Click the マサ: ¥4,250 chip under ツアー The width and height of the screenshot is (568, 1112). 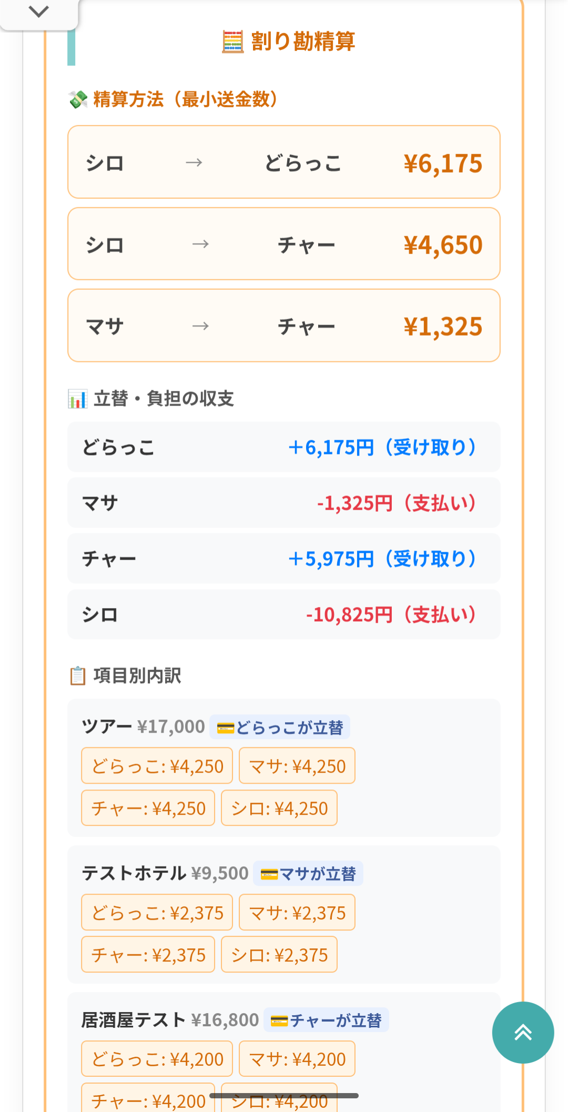[x=297, y=766]
